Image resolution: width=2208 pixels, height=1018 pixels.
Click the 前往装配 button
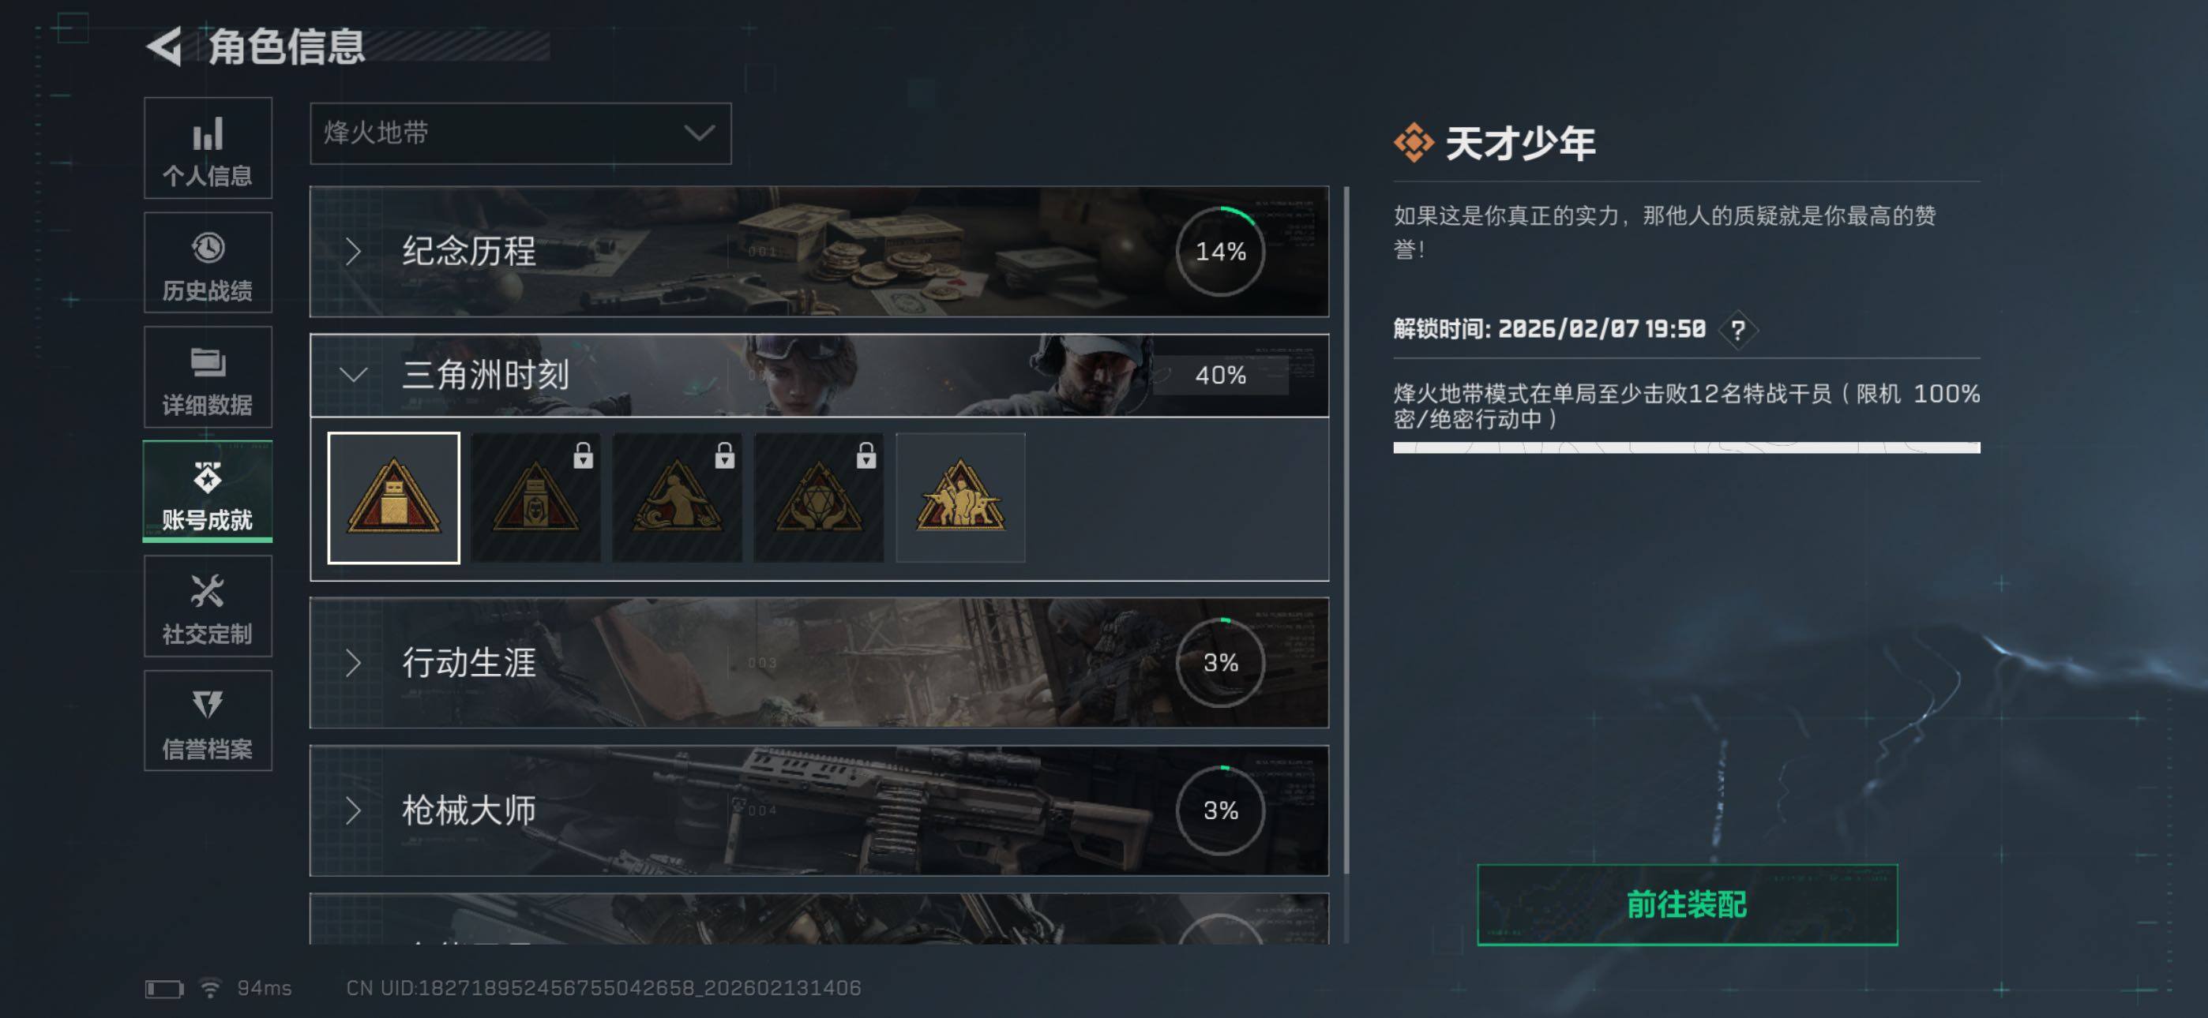[1687, 905]
